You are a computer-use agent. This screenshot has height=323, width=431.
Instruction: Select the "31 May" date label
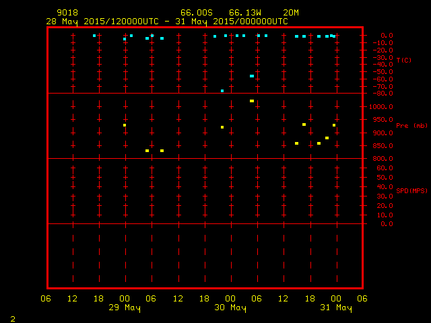click(x=336, y=308)
